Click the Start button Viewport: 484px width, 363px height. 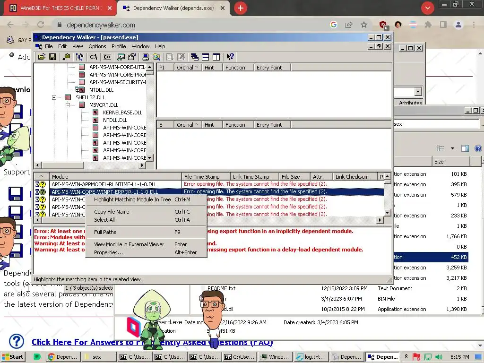tap(13, 357)
